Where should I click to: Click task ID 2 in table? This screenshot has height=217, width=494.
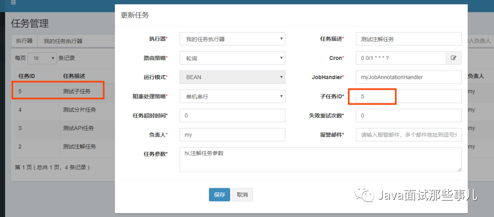coord(20,146)
